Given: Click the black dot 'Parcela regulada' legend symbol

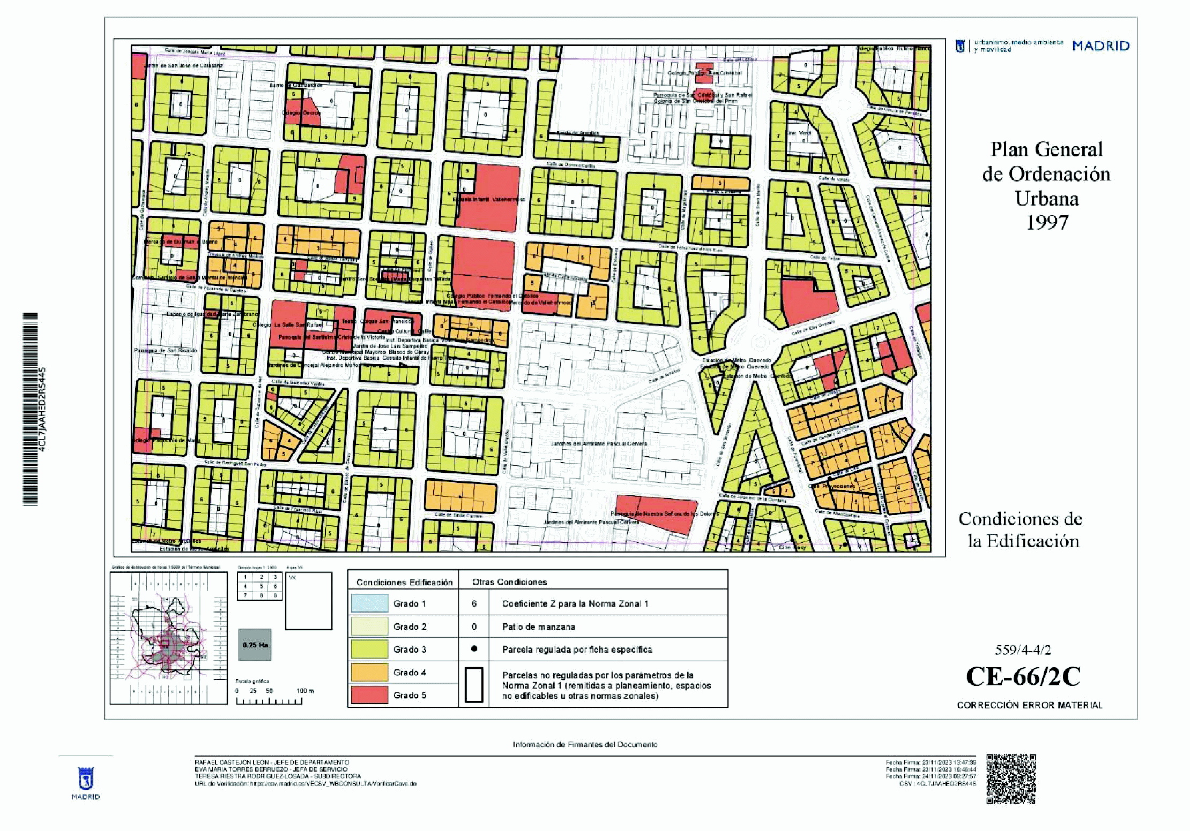Looking at the screenshot, I should click(x=474, y=649).
